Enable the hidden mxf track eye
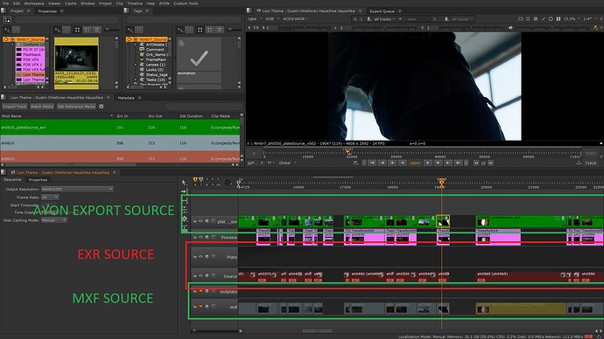The height and width of the screenshot is (339, 604). [x=200, y=307]
